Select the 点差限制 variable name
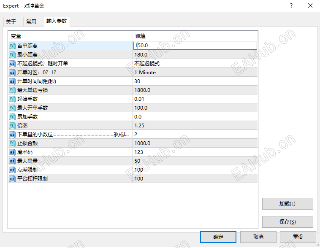Screen dimensions: 320x248 point(27,170)
